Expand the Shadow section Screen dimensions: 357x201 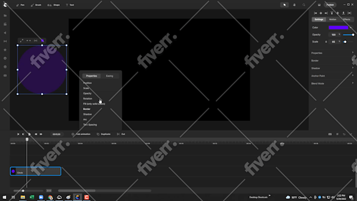tap(332, 68)
